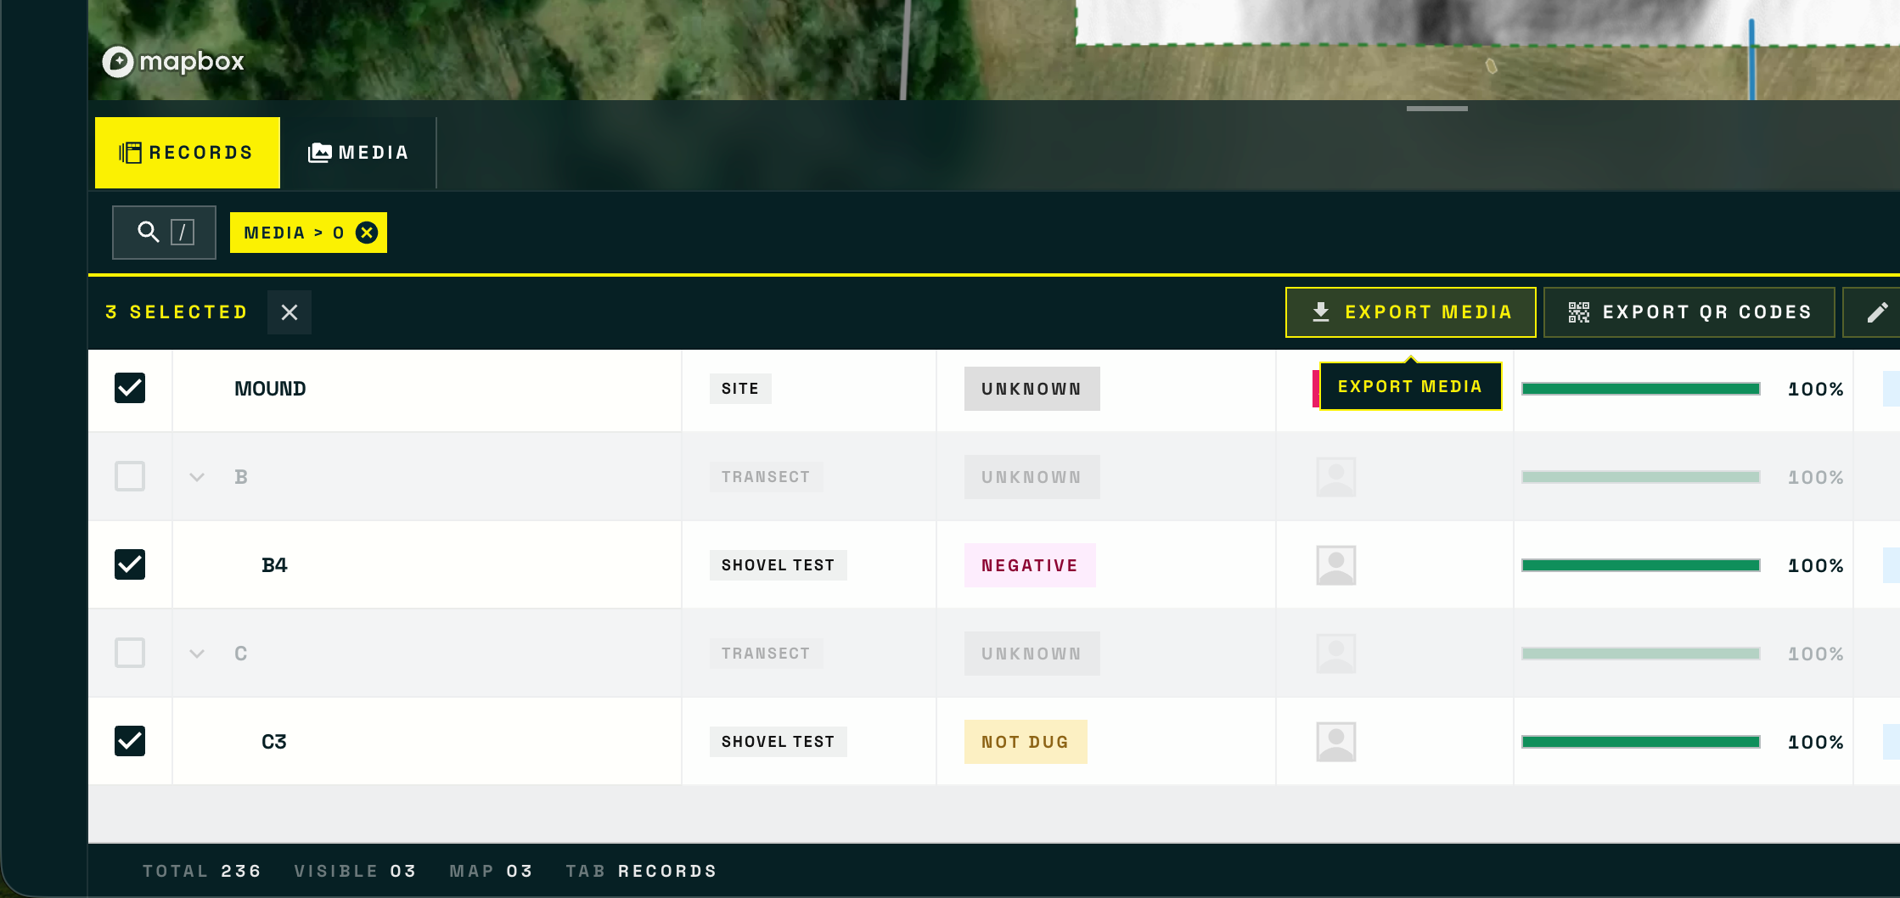Click the TOTAL 236 status entry
Image resolution: width=1900 pixels, height=898 pixels.
tap(202, 871)
